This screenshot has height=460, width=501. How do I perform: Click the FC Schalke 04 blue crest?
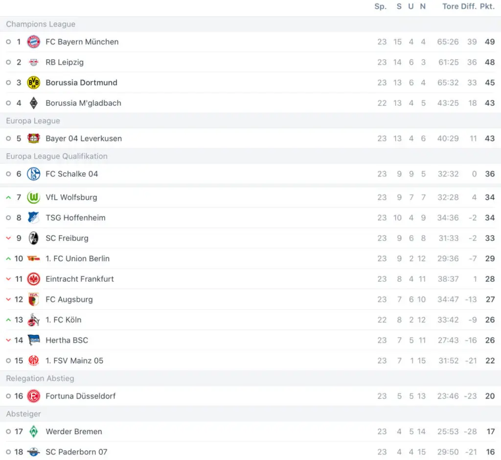(x=34, y=174)
